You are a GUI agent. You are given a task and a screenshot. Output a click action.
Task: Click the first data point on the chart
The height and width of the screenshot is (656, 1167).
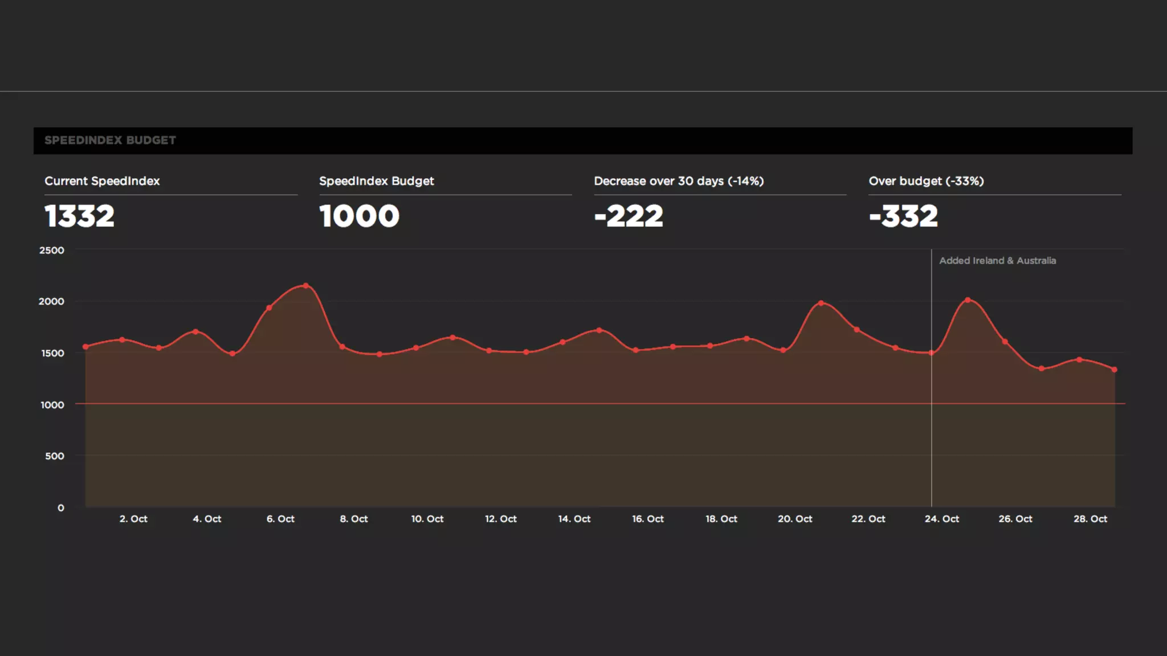85,347
